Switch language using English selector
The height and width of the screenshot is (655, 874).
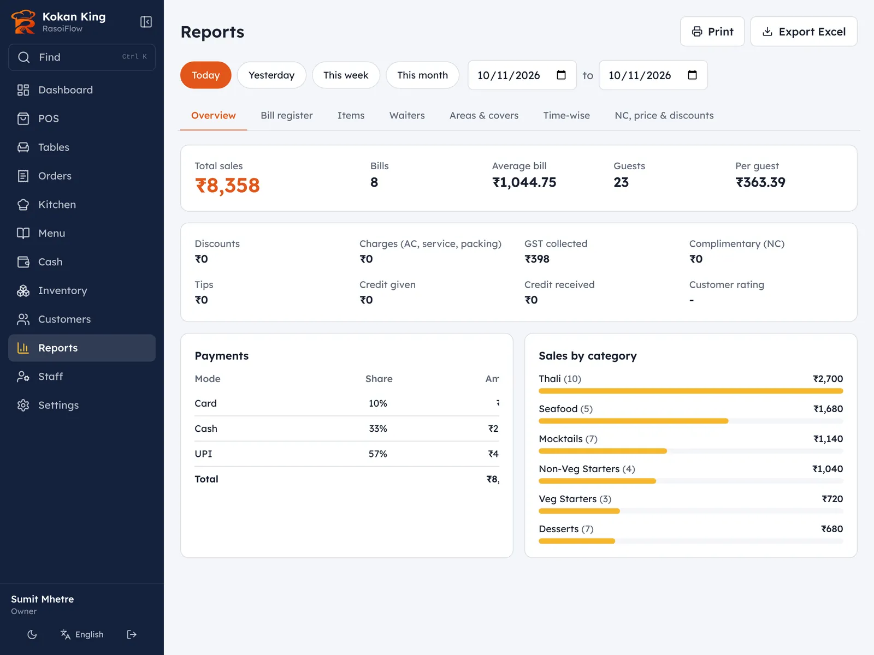(x=82, y=634)
